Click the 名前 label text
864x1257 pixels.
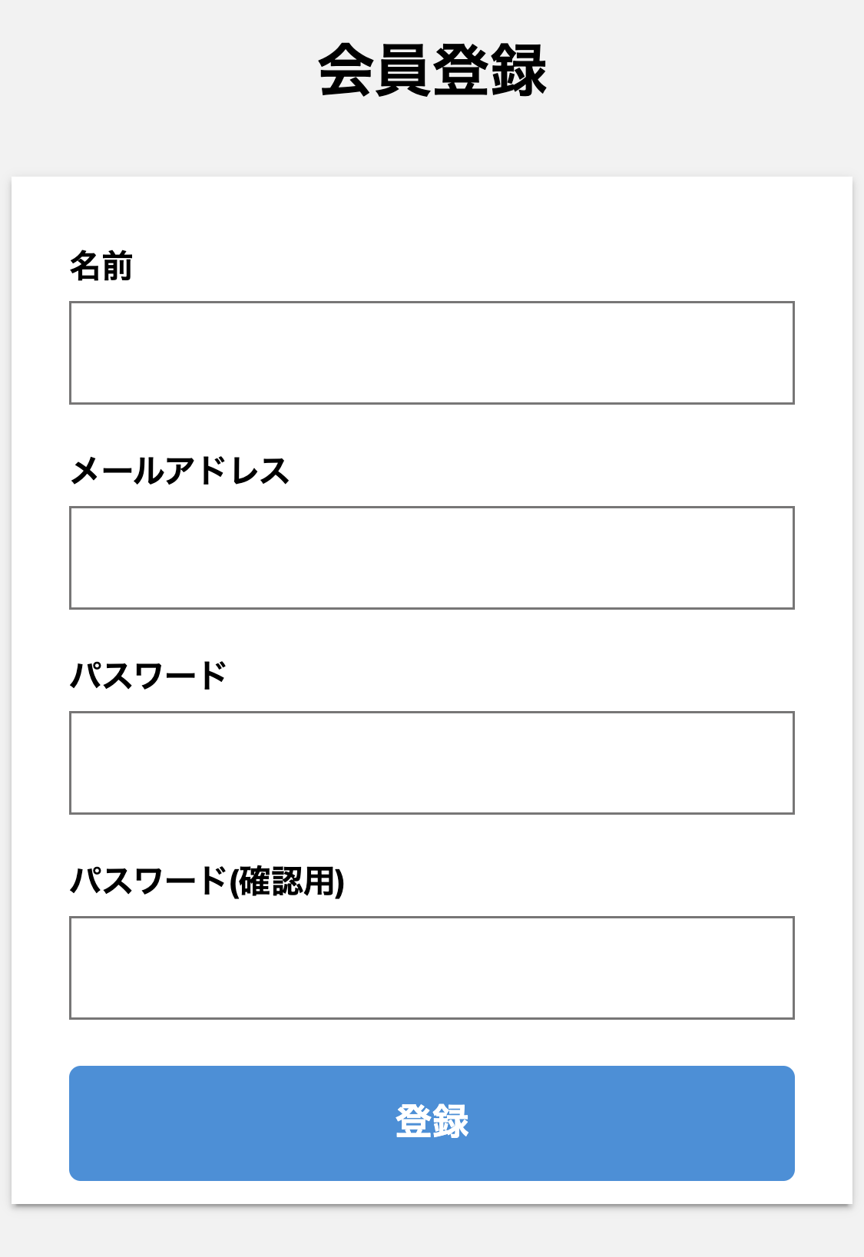click(x=101, y=266)
